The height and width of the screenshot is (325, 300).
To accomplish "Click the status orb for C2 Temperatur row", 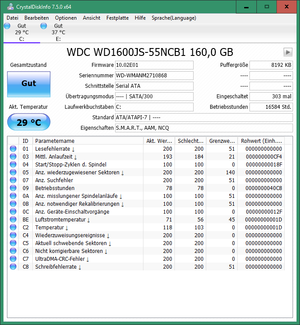I will (13, 228).
